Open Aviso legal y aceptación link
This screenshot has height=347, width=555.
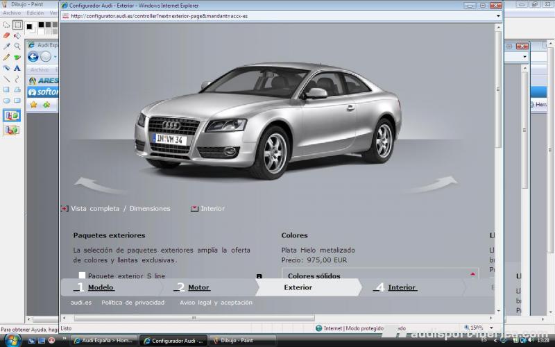point(216,303)
